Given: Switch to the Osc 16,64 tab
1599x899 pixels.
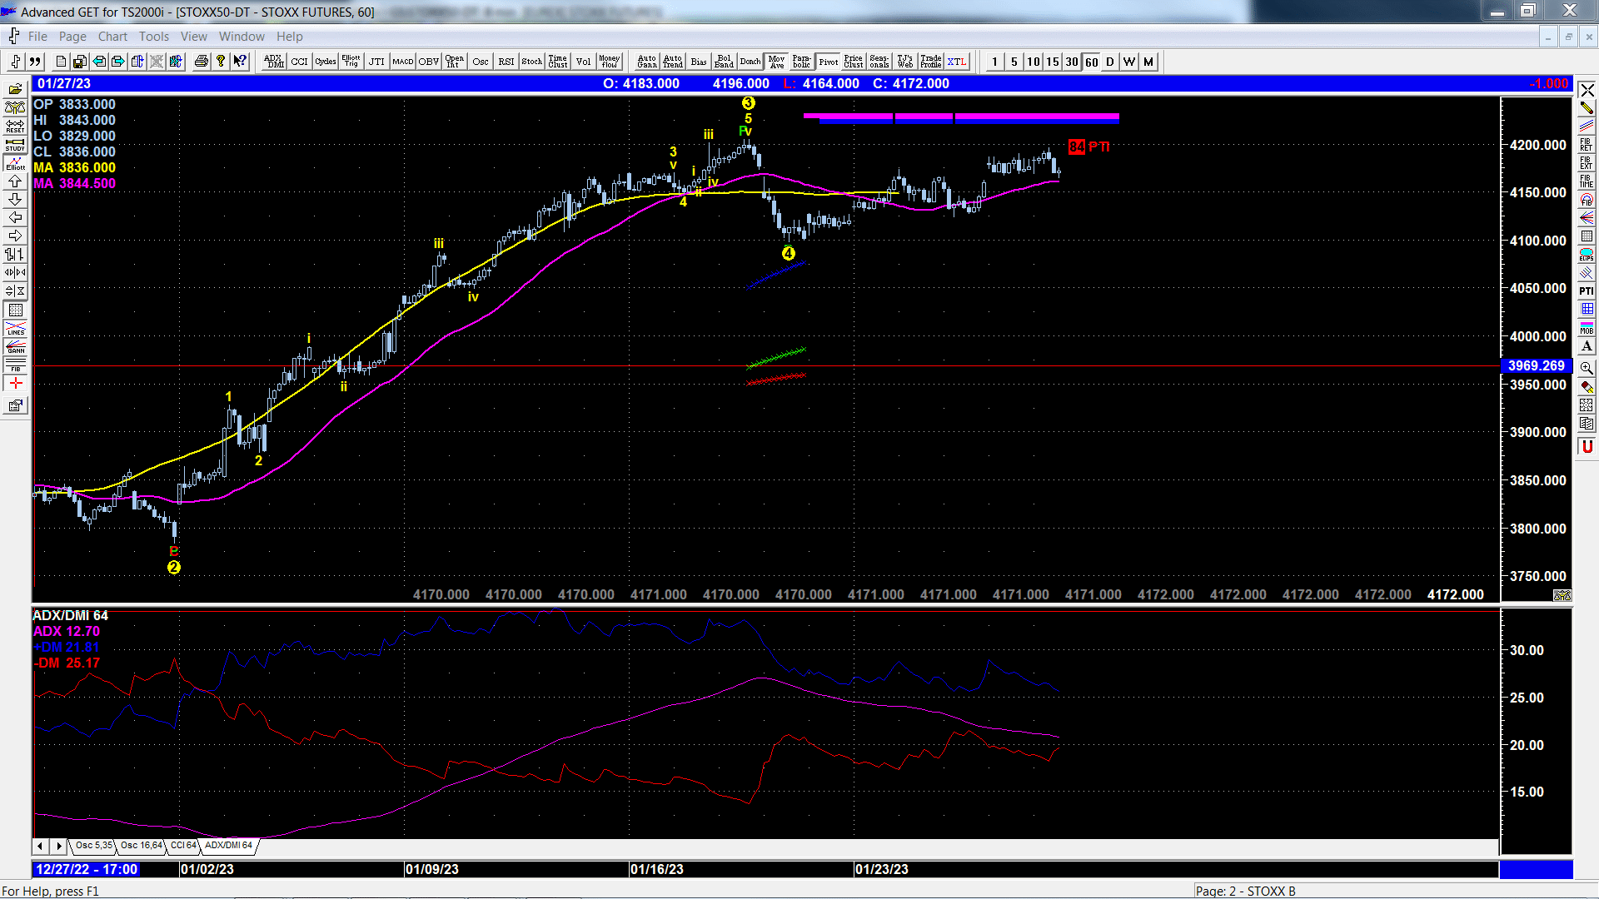Looking at the screenshot, I should tap(141, 846).
